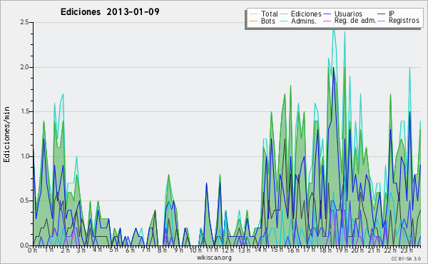The height and width of the screenshot is (264, 428).
Task: Click the magenta Reg. de adm. line swatch
Action: pyautogui.click(x=327, y=21)
